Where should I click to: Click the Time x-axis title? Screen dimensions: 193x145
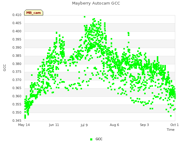[x=171, y=130]
